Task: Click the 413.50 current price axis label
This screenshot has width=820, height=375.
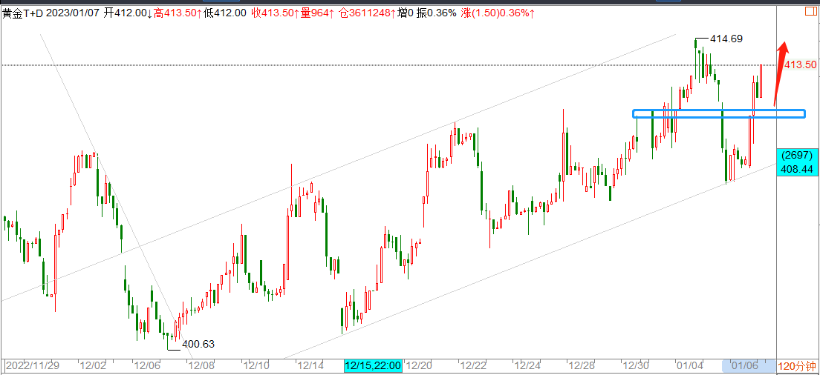Action: (801, 64)
